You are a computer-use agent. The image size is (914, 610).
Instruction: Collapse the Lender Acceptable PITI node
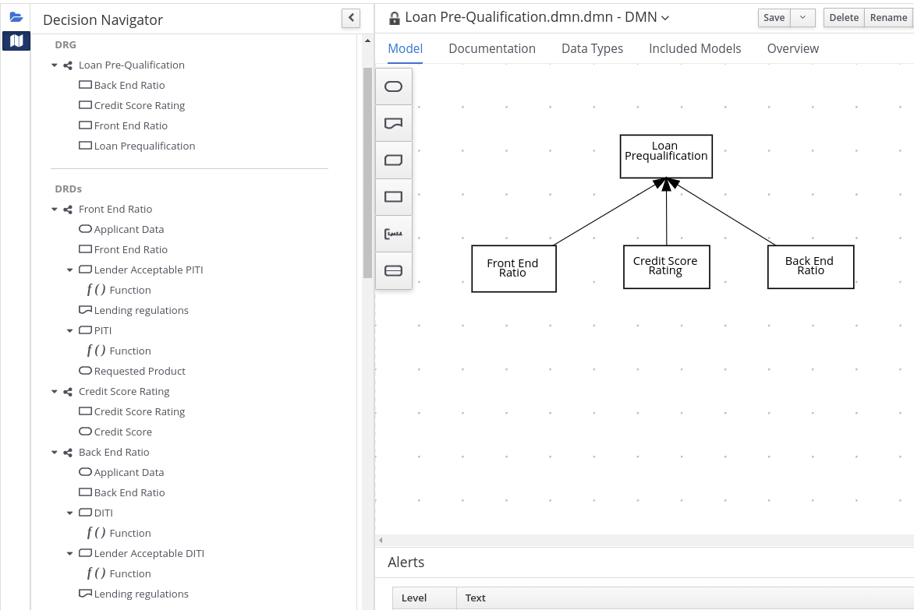(70, 270)
